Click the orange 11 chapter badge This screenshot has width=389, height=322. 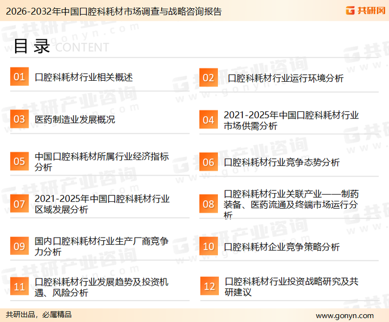(x=19, y=286)
